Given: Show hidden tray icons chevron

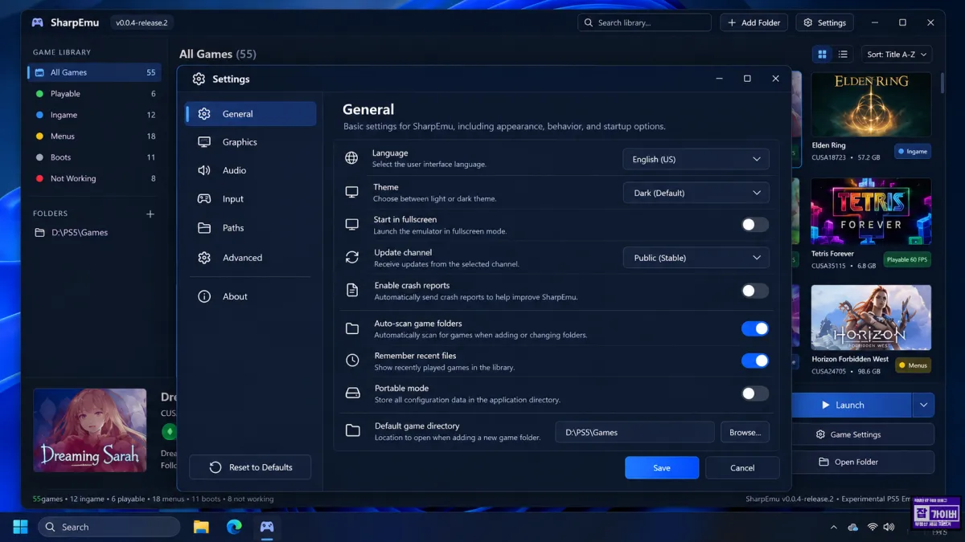Looking at the screenshot, I should pyautogui.click(x=833, y=528).
